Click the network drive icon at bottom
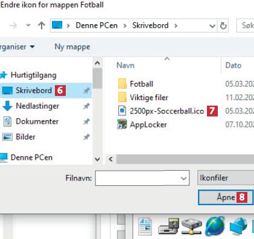This screenshot has height=239, width=254. tap(191, 226)
